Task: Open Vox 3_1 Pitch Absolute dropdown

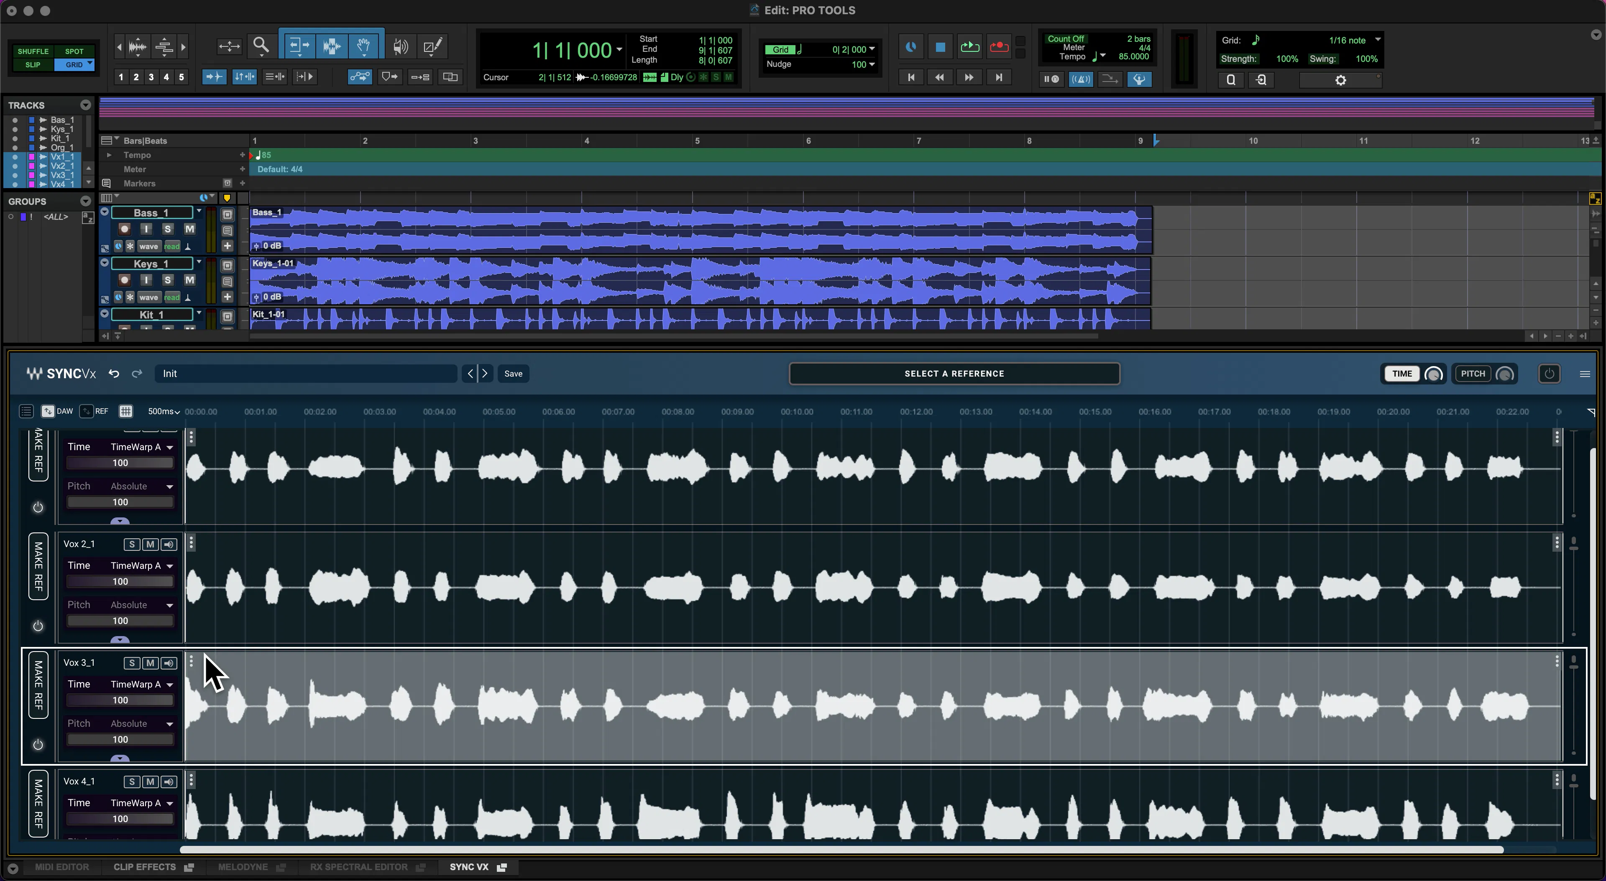Action: pyautogui.click(x=141, y=723)
